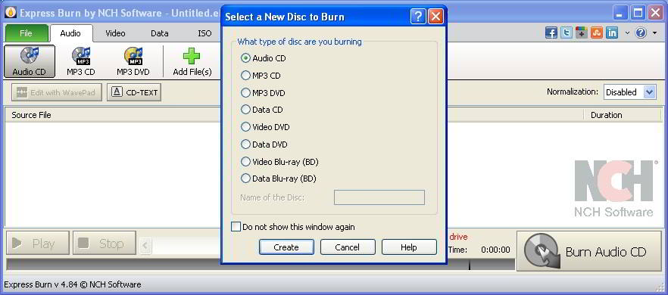Expand the arrow beside the help icon

pos(655,33)
